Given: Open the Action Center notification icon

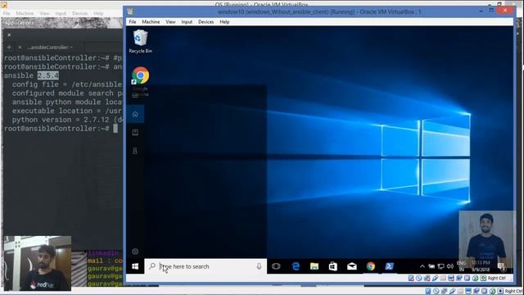Looking at the screenshot, I should [x=501, y=266].
